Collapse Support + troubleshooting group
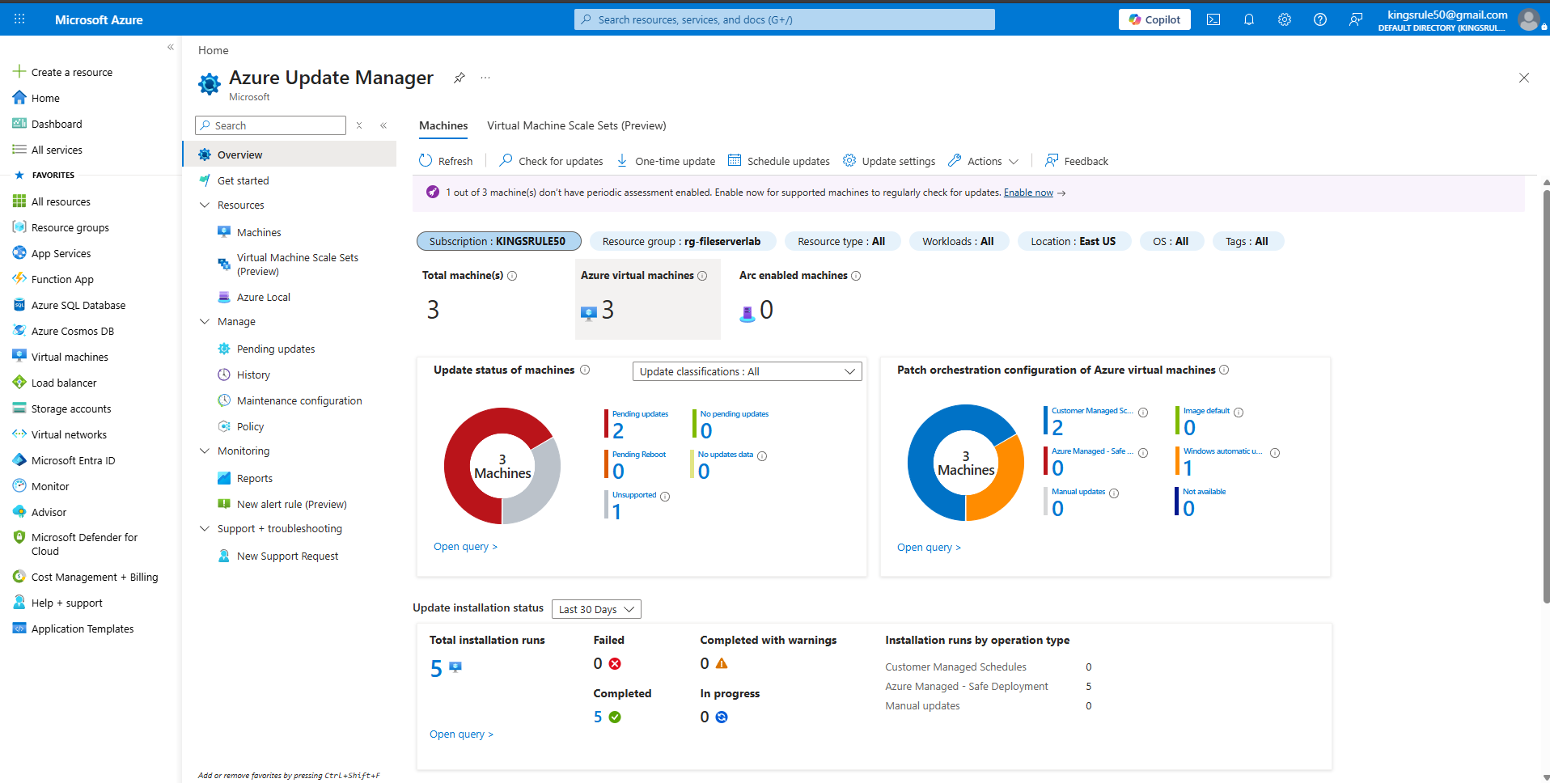This screenshot has height=783, width=1550. point(205,528)
